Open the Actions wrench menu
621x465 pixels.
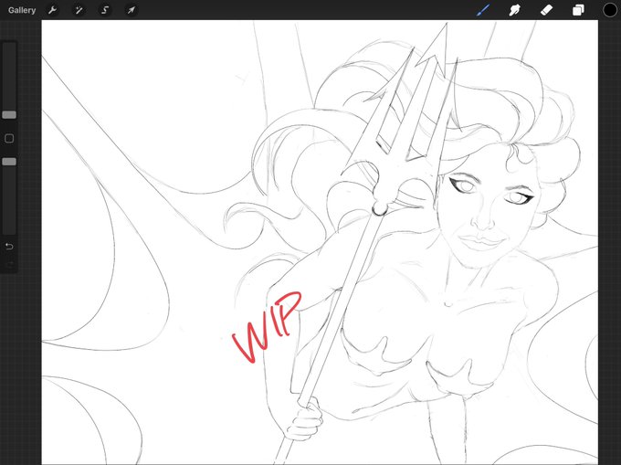pos(52,10)
